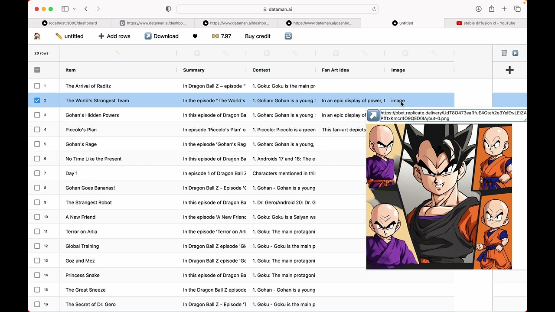The width and height of the screenshot is (555, 312).
Task: Open the 7.97 credit balance
Action: 221,36
